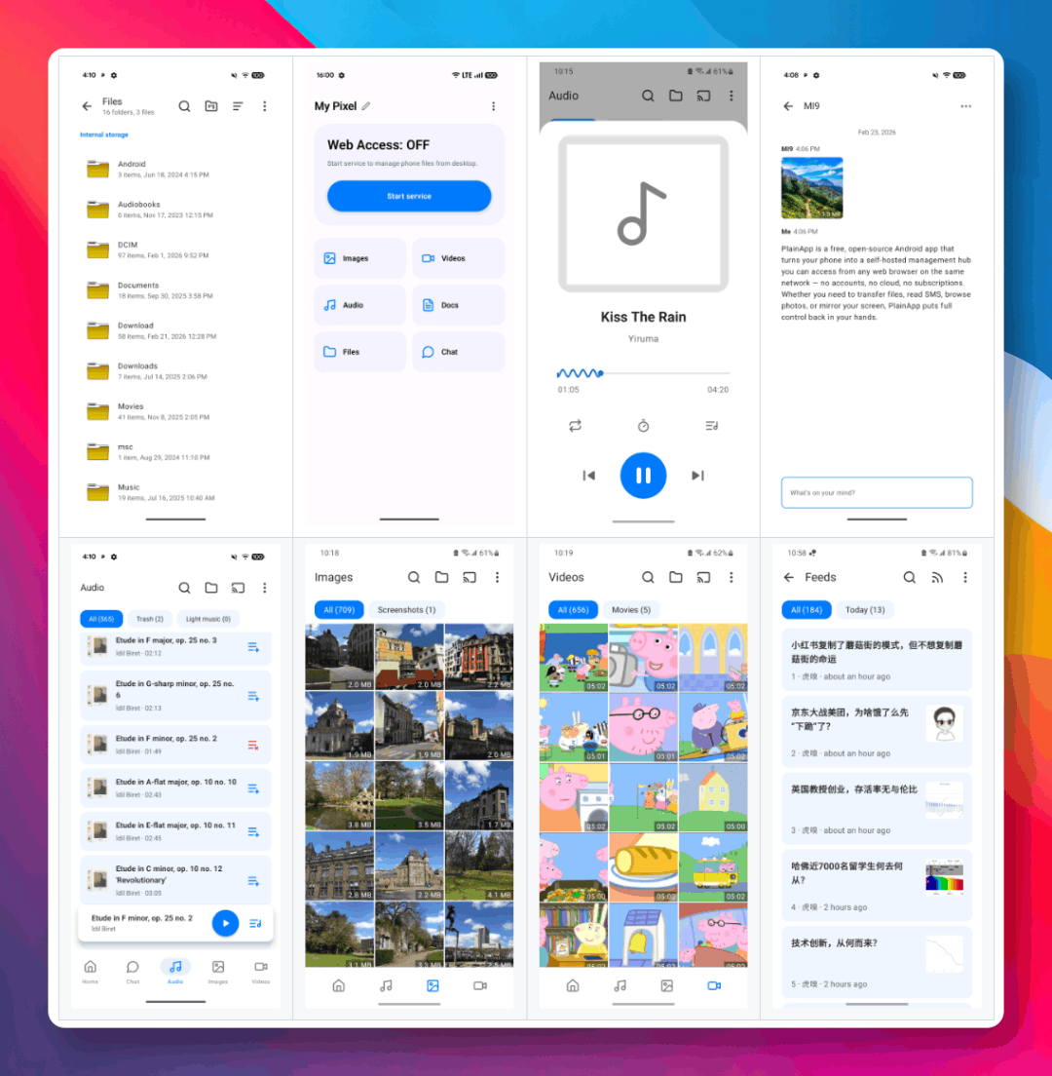
Task: Click the sort icon in Files header
Action: click(x=238, y=106)
